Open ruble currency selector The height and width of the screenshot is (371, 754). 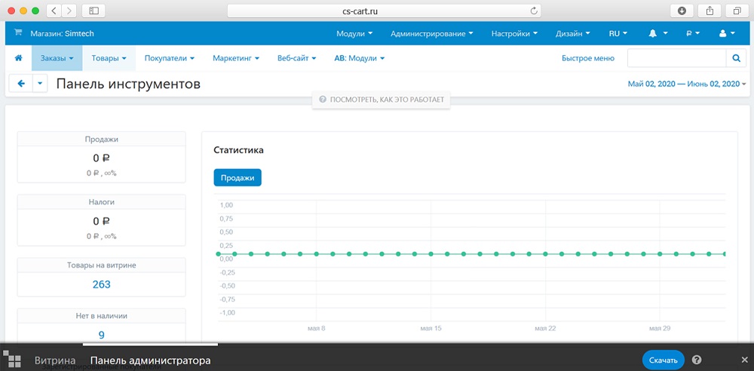pyautogui.click(x=693, y=34)
